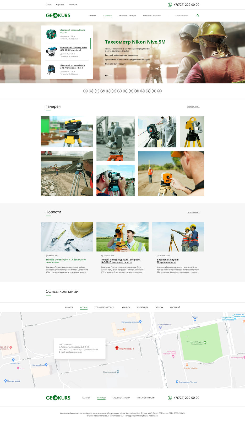Click the next slide arrow in banner
This screenshot has width=245, height=423.
point(110,75)
